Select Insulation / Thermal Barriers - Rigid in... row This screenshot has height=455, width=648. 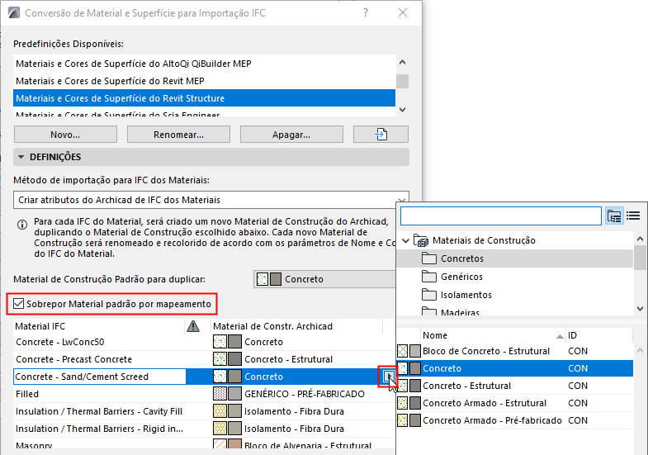point(99,429)
